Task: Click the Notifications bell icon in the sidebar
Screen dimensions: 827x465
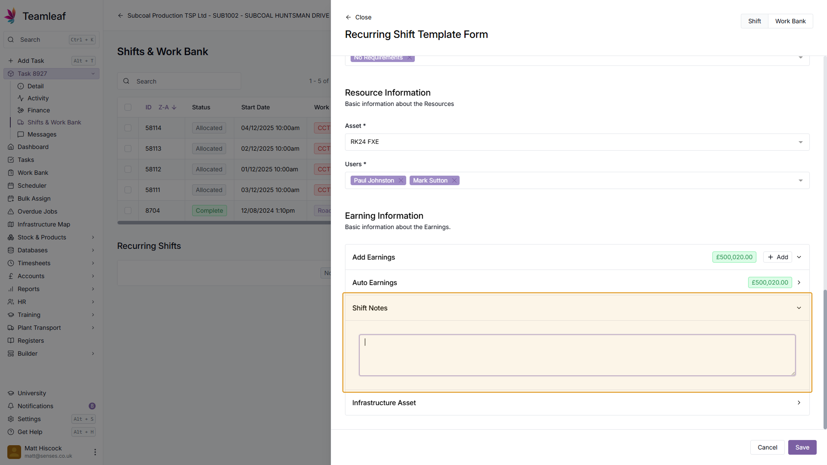Action: click(x=11, y=406)
